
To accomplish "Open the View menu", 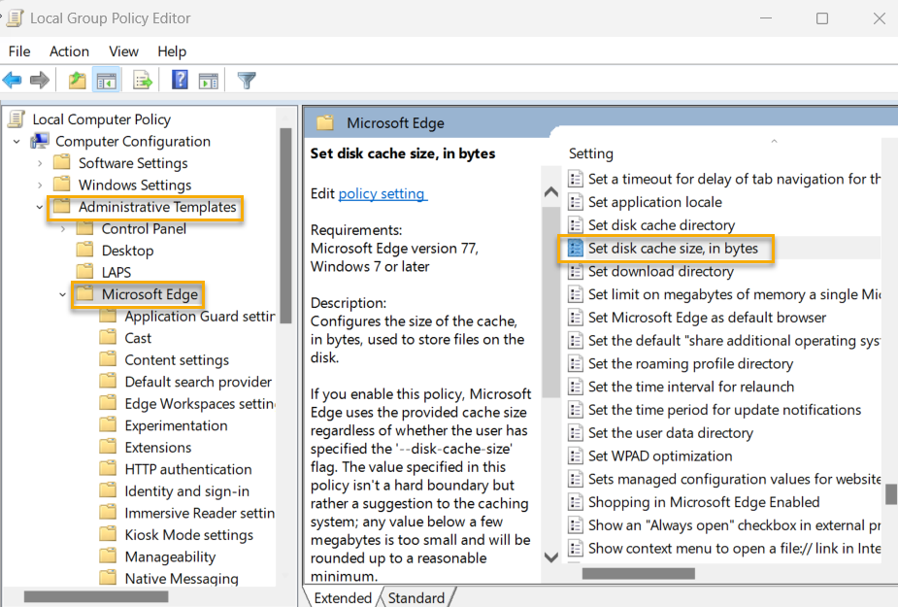I will [x=122, y=51].
